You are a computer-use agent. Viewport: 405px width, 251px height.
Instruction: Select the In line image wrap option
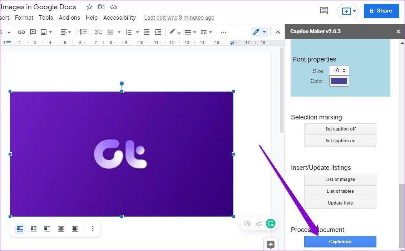(20, 229)
